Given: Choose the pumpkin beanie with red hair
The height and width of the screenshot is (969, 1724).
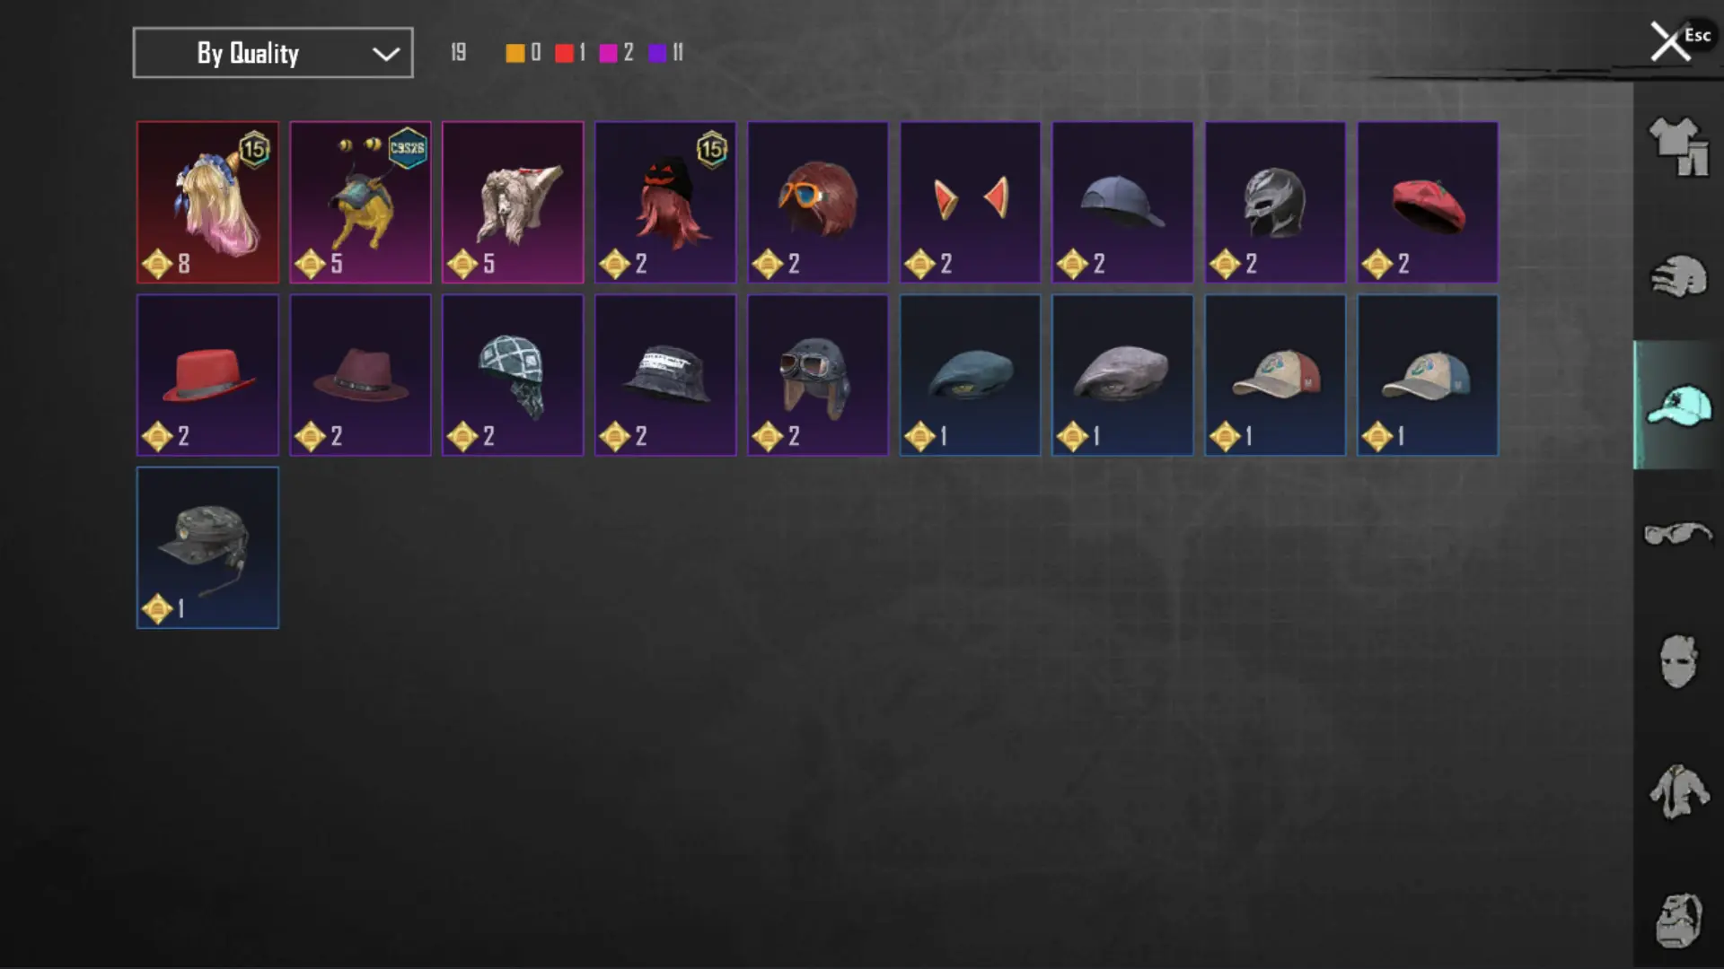Looking at the screenshot, I should [665, 203].
